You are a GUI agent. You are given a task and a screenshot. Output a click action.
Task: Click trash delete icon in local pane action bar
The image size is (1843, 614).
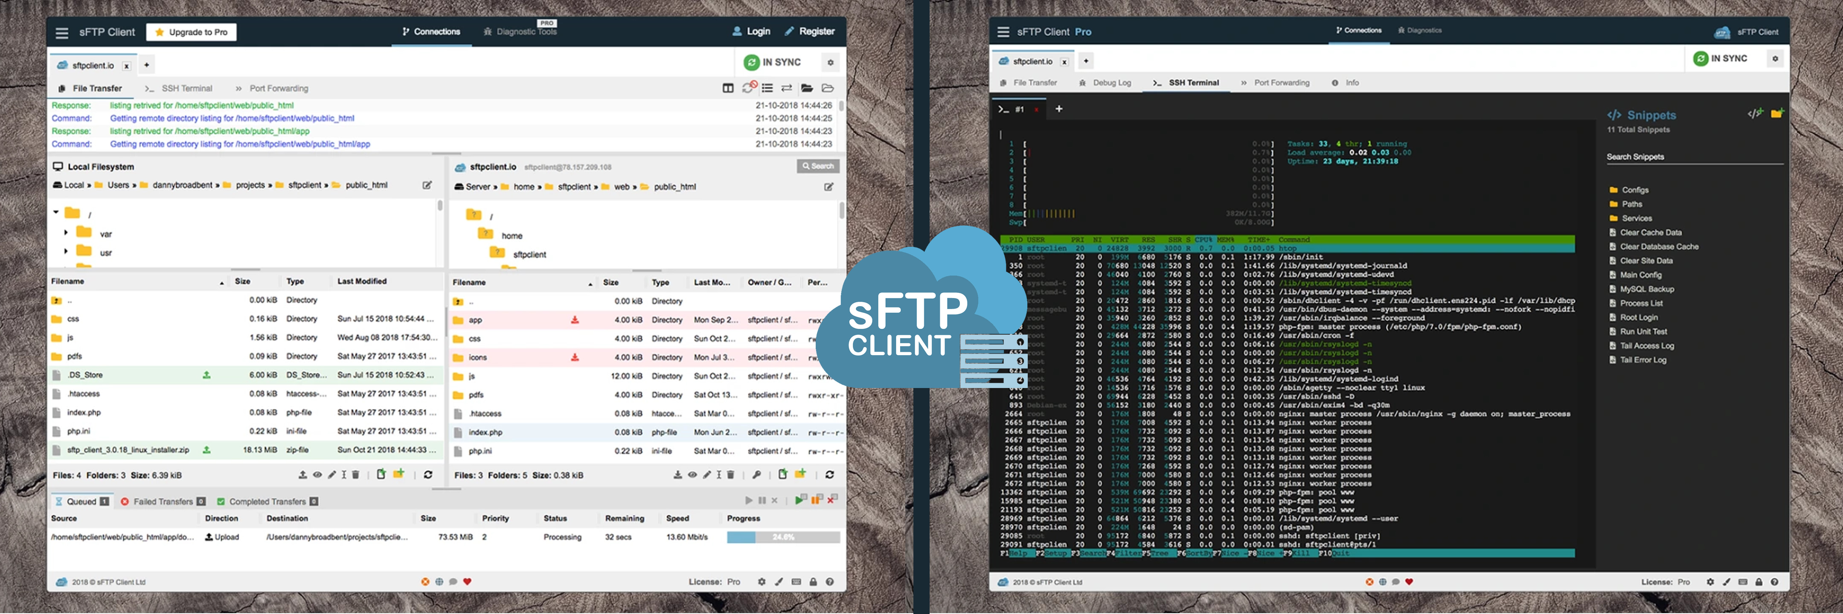click(355, 475)
